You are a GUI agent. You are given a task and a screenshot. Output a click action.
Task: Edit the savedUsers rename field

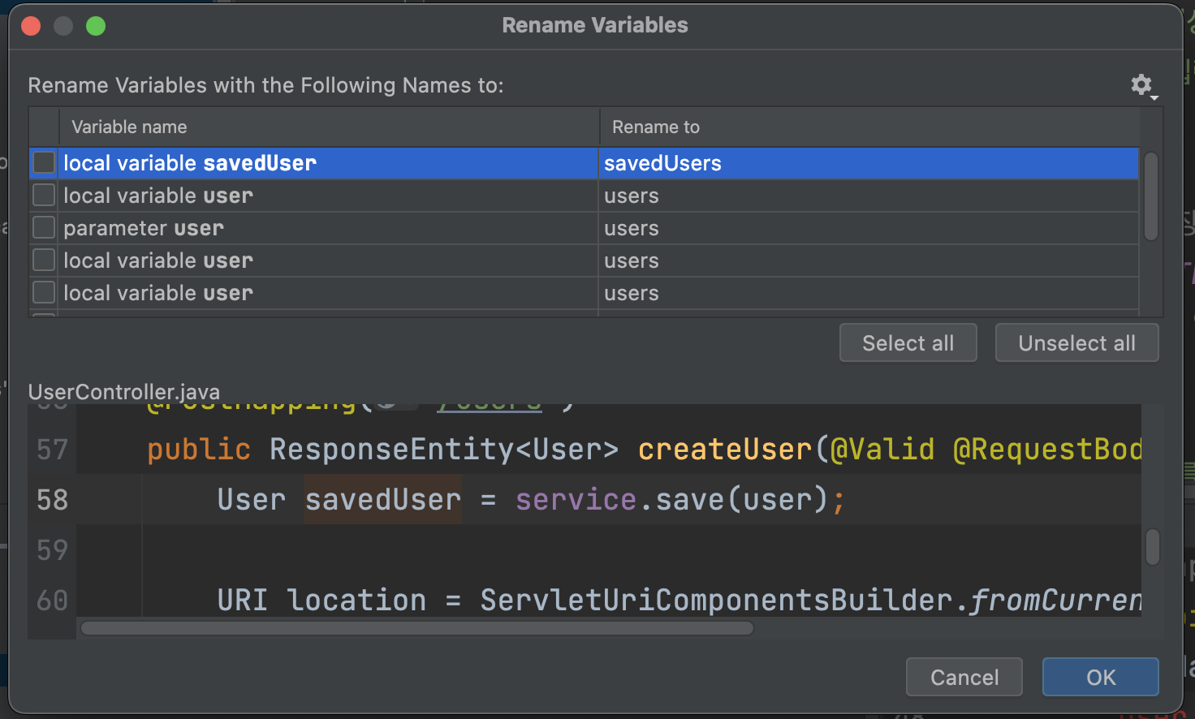click(x=869, y=163)
